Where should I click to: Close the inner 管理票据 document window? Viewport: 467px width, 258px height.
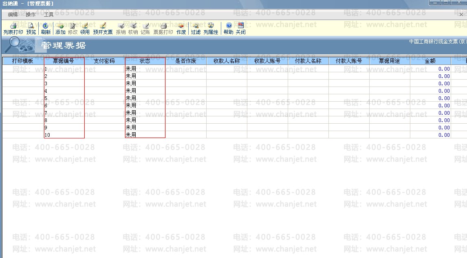tap(461, 14)
